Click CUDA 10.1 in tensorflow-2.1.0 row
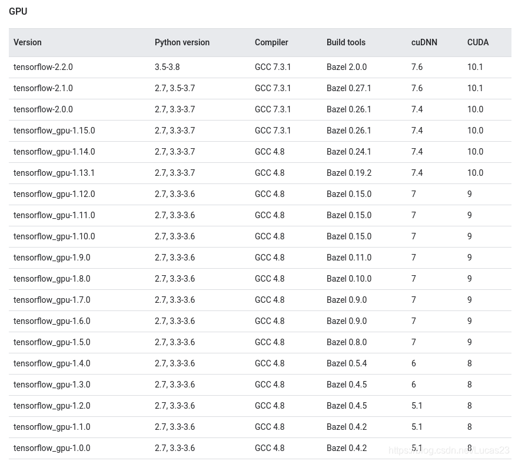Screen dimensions: 515x461 tap(475, 88)
